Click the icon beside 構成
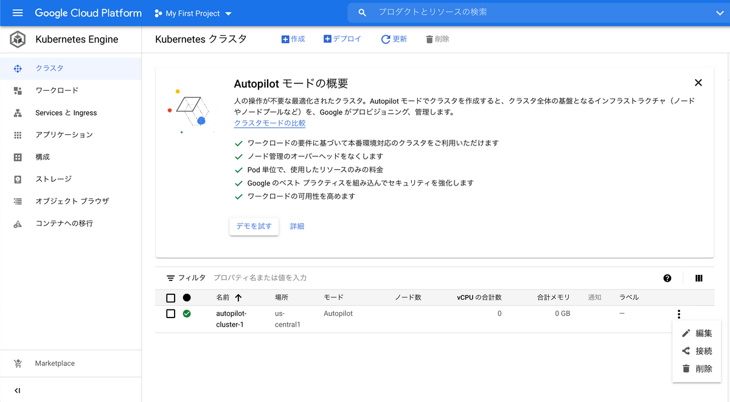Screen dimensions: 730x402 tap(18, 157)
